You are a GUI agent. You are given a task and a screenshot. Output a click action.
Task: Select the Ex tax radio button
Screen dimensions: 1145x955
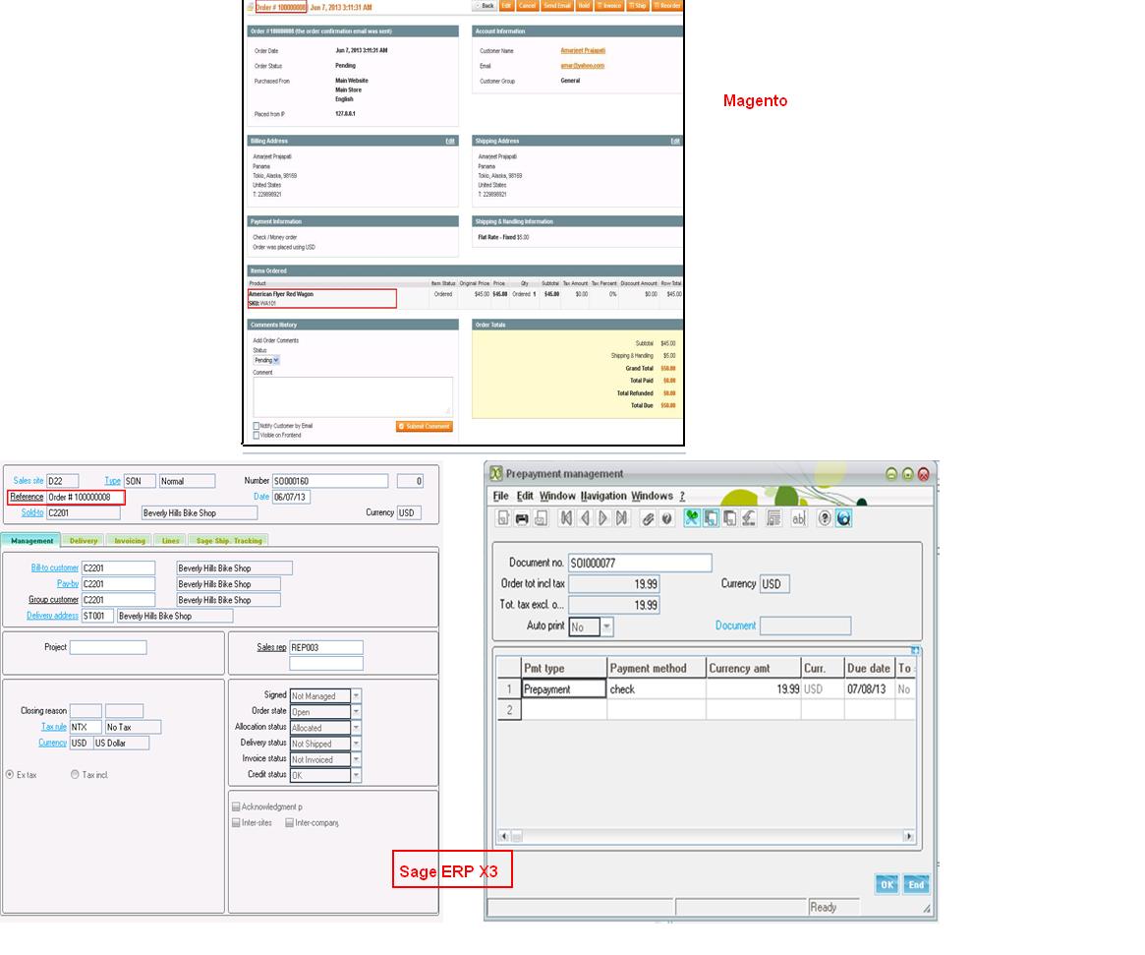coord(10,774)
